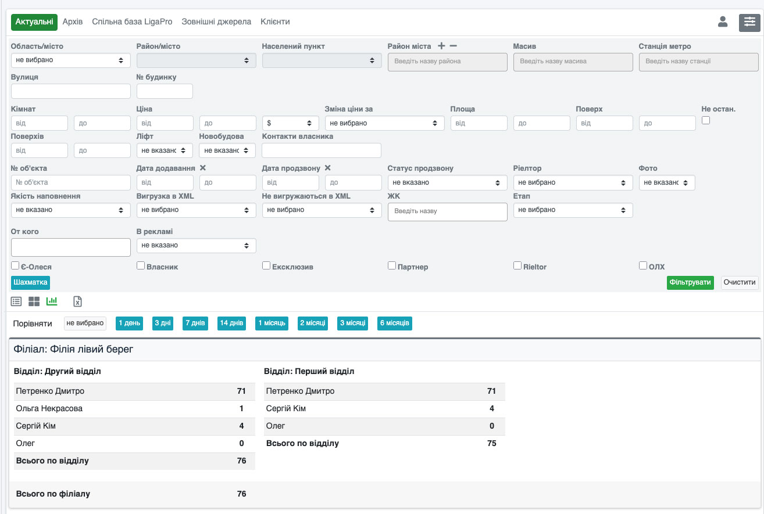This screenshot has height=514, width=764.
Task: Select the bar chart statistics view
Action: click(52, 301)
